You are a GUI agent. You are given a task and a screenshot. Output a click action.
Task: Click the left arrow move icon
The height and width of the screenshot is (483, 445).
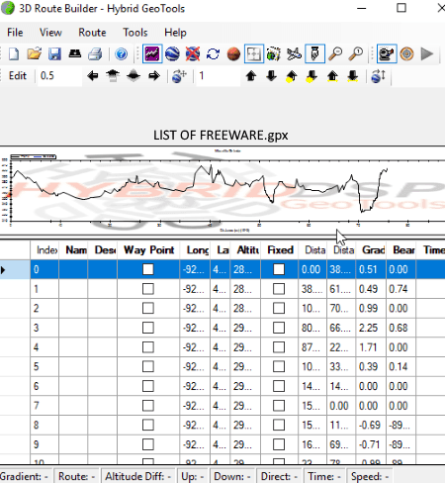point(93,76)
